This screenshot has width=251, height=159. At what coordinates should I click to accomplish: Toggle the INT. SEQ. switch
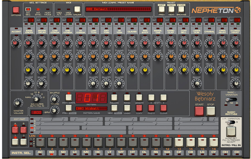[28, 9]
